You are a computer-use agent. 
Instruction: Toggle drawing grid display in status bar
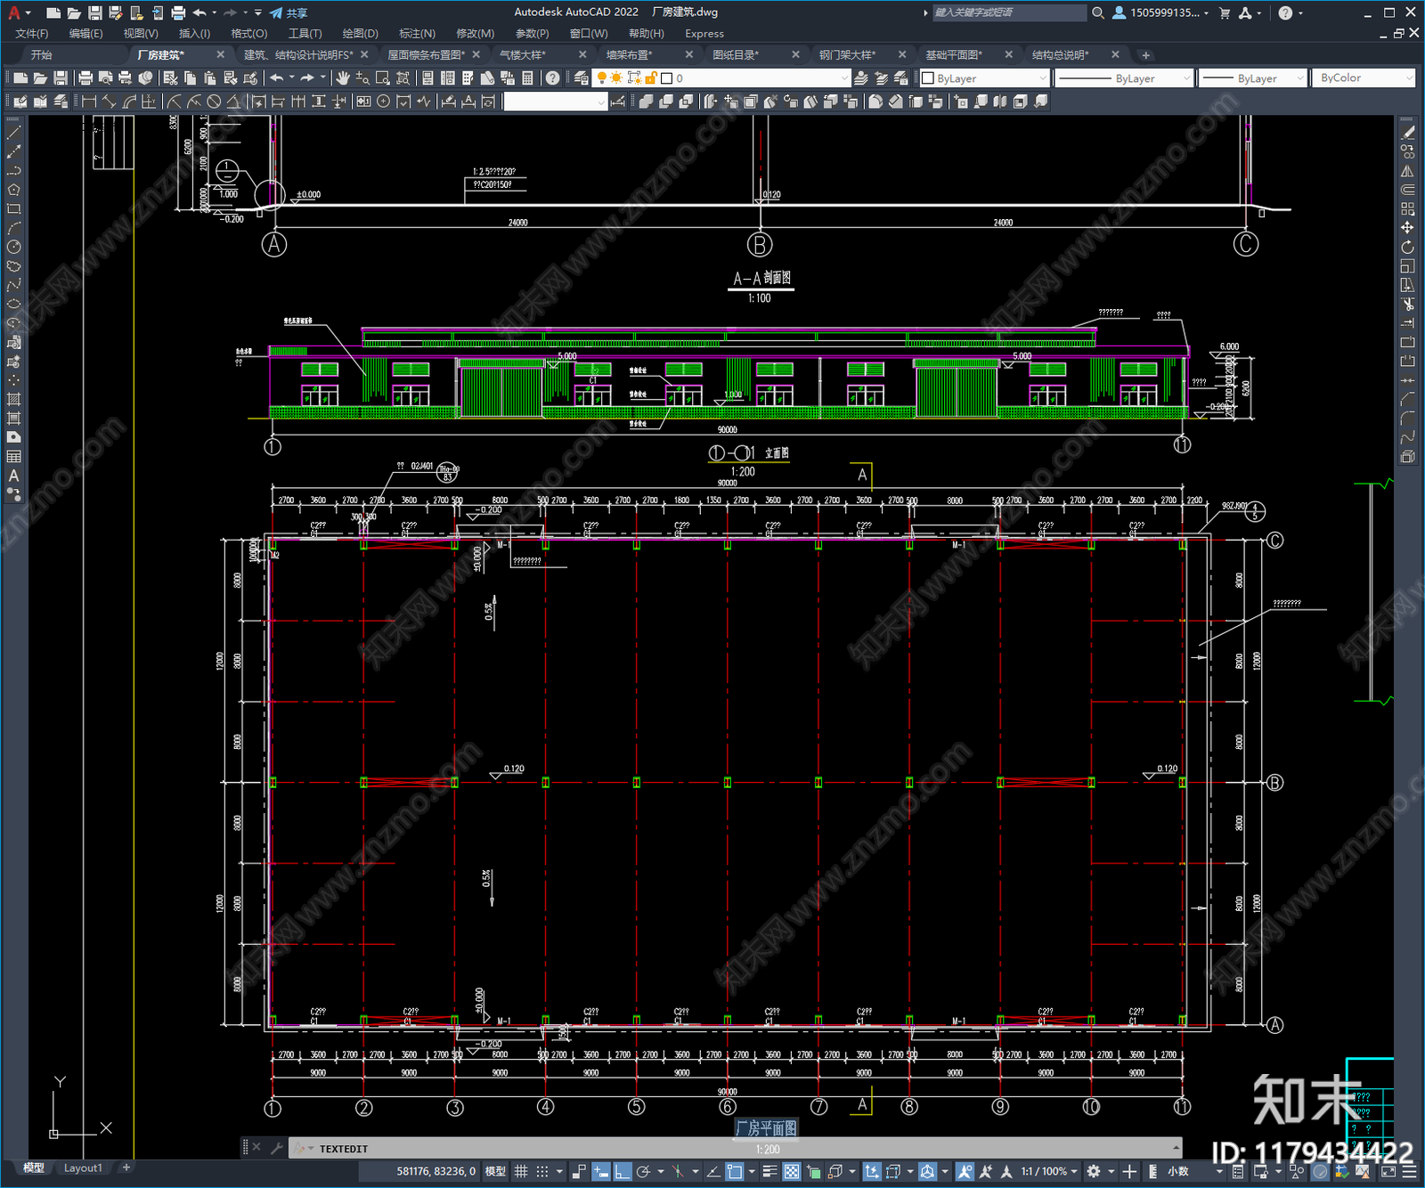click(521, 1171)
